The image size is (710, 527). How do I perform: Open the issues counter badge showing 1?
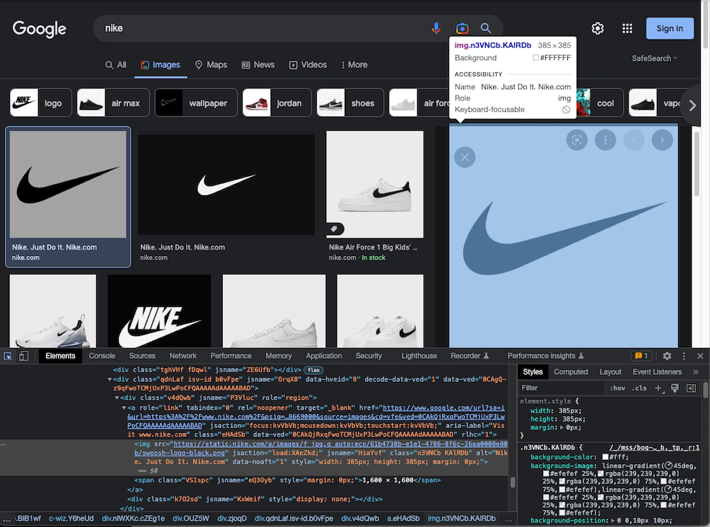[641, 356]
